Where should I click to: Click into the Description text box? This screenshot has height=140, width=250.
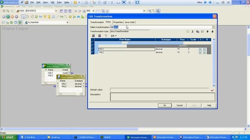pos(162,97)
